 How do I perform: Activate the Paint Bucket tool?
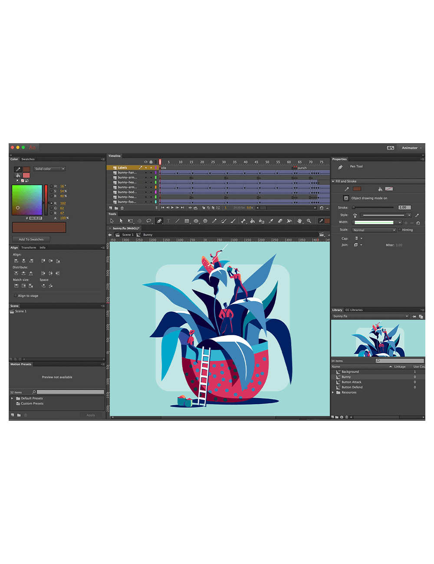point(252,221)
